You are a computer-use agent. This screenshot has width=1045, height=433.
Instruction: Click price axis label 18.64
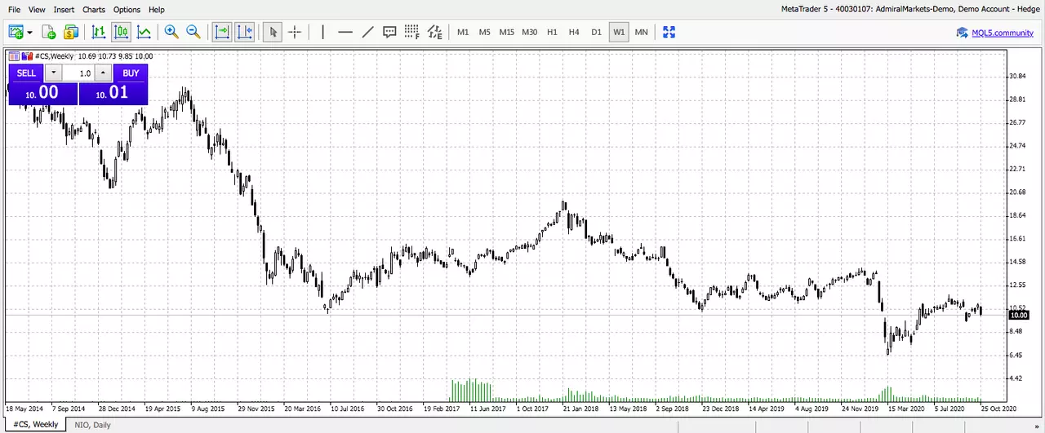coord(1017,215)
